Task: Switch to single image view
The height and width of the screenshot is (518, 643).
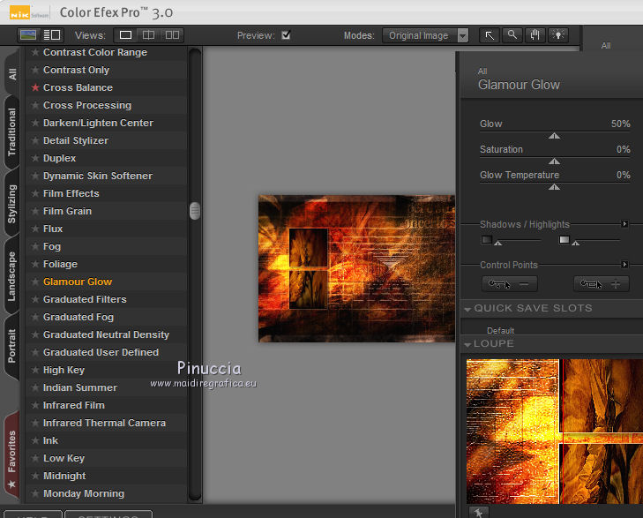Action: point(125,35)
